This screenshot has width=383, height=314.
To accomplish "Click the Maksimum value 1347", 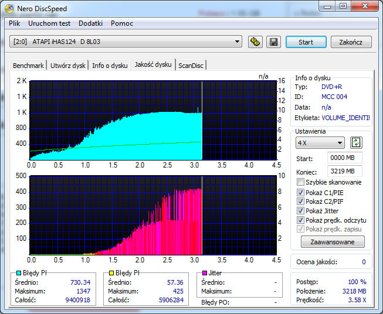I will tap(83, 291).
